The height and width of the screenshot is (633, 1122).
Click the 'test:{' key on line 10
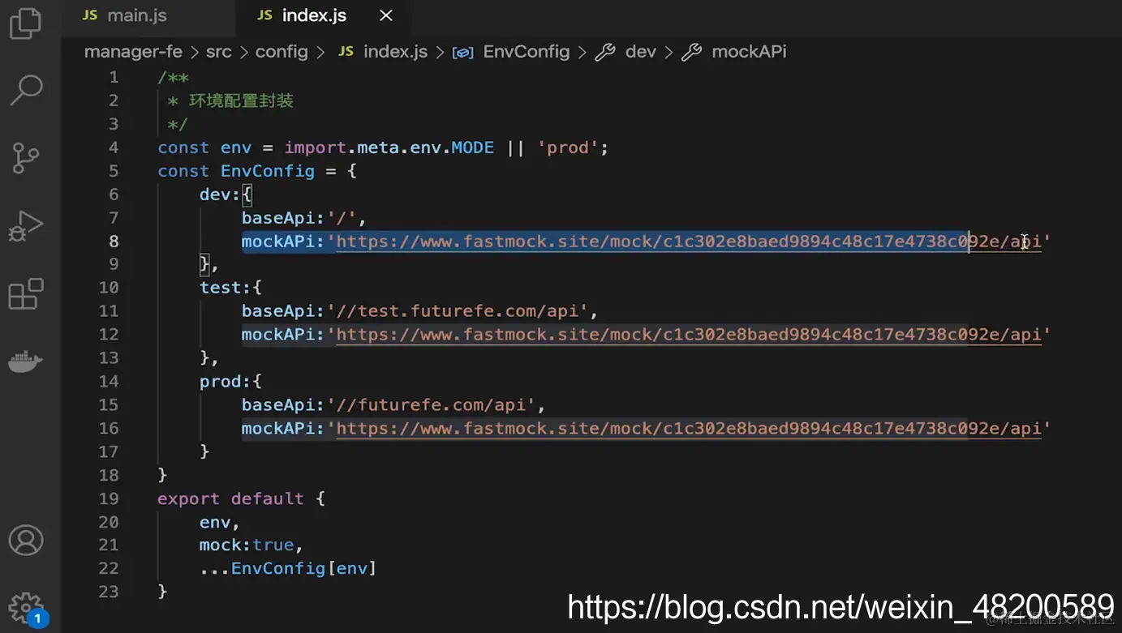coord(231,288)
